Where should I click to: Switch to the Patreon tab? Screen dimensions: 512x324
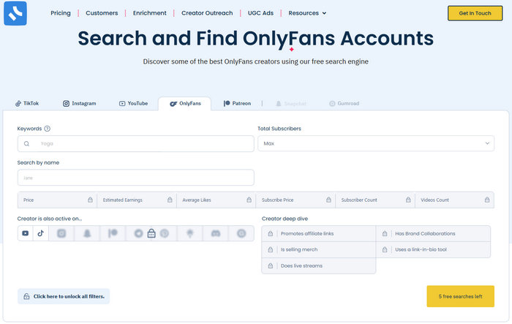237,104
